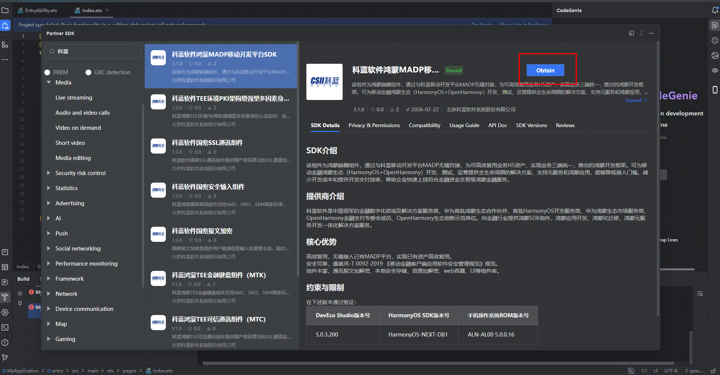Open the Structure tool window icon
Image resolution: width=720 pixels, height=375 pixels.
5,45
